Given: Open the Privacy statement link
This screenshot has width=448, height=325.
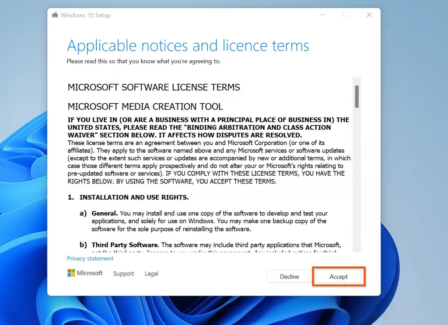Looking at the screenshot, I should 90,259.
